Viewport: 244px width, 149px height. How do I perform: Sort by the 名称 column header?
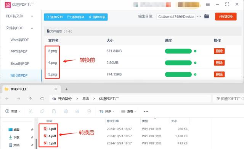coord(49,121)
